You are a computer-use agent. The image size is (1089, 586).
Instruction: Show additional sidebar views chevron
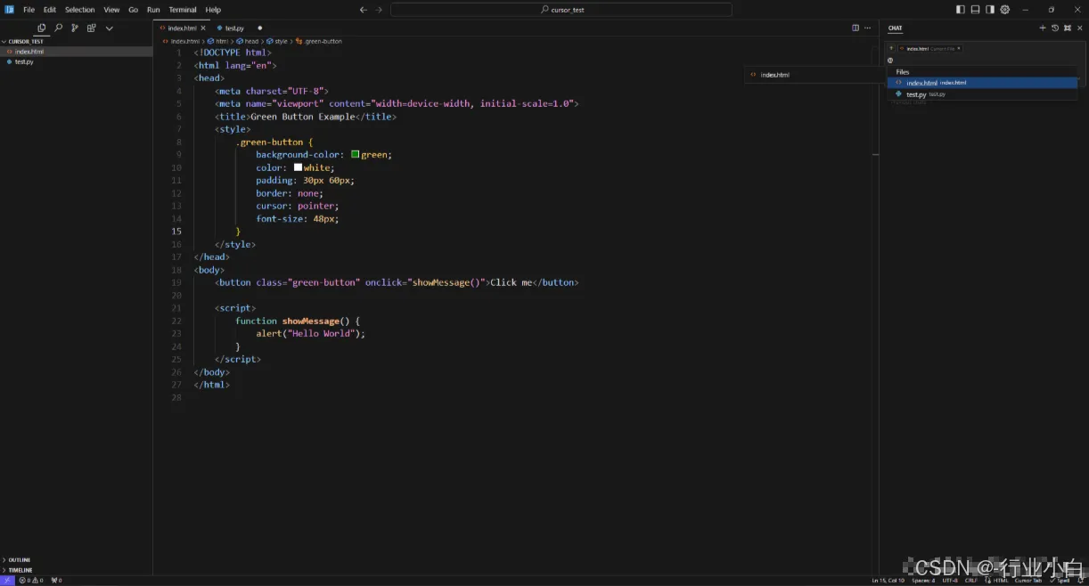pos(110,28)
